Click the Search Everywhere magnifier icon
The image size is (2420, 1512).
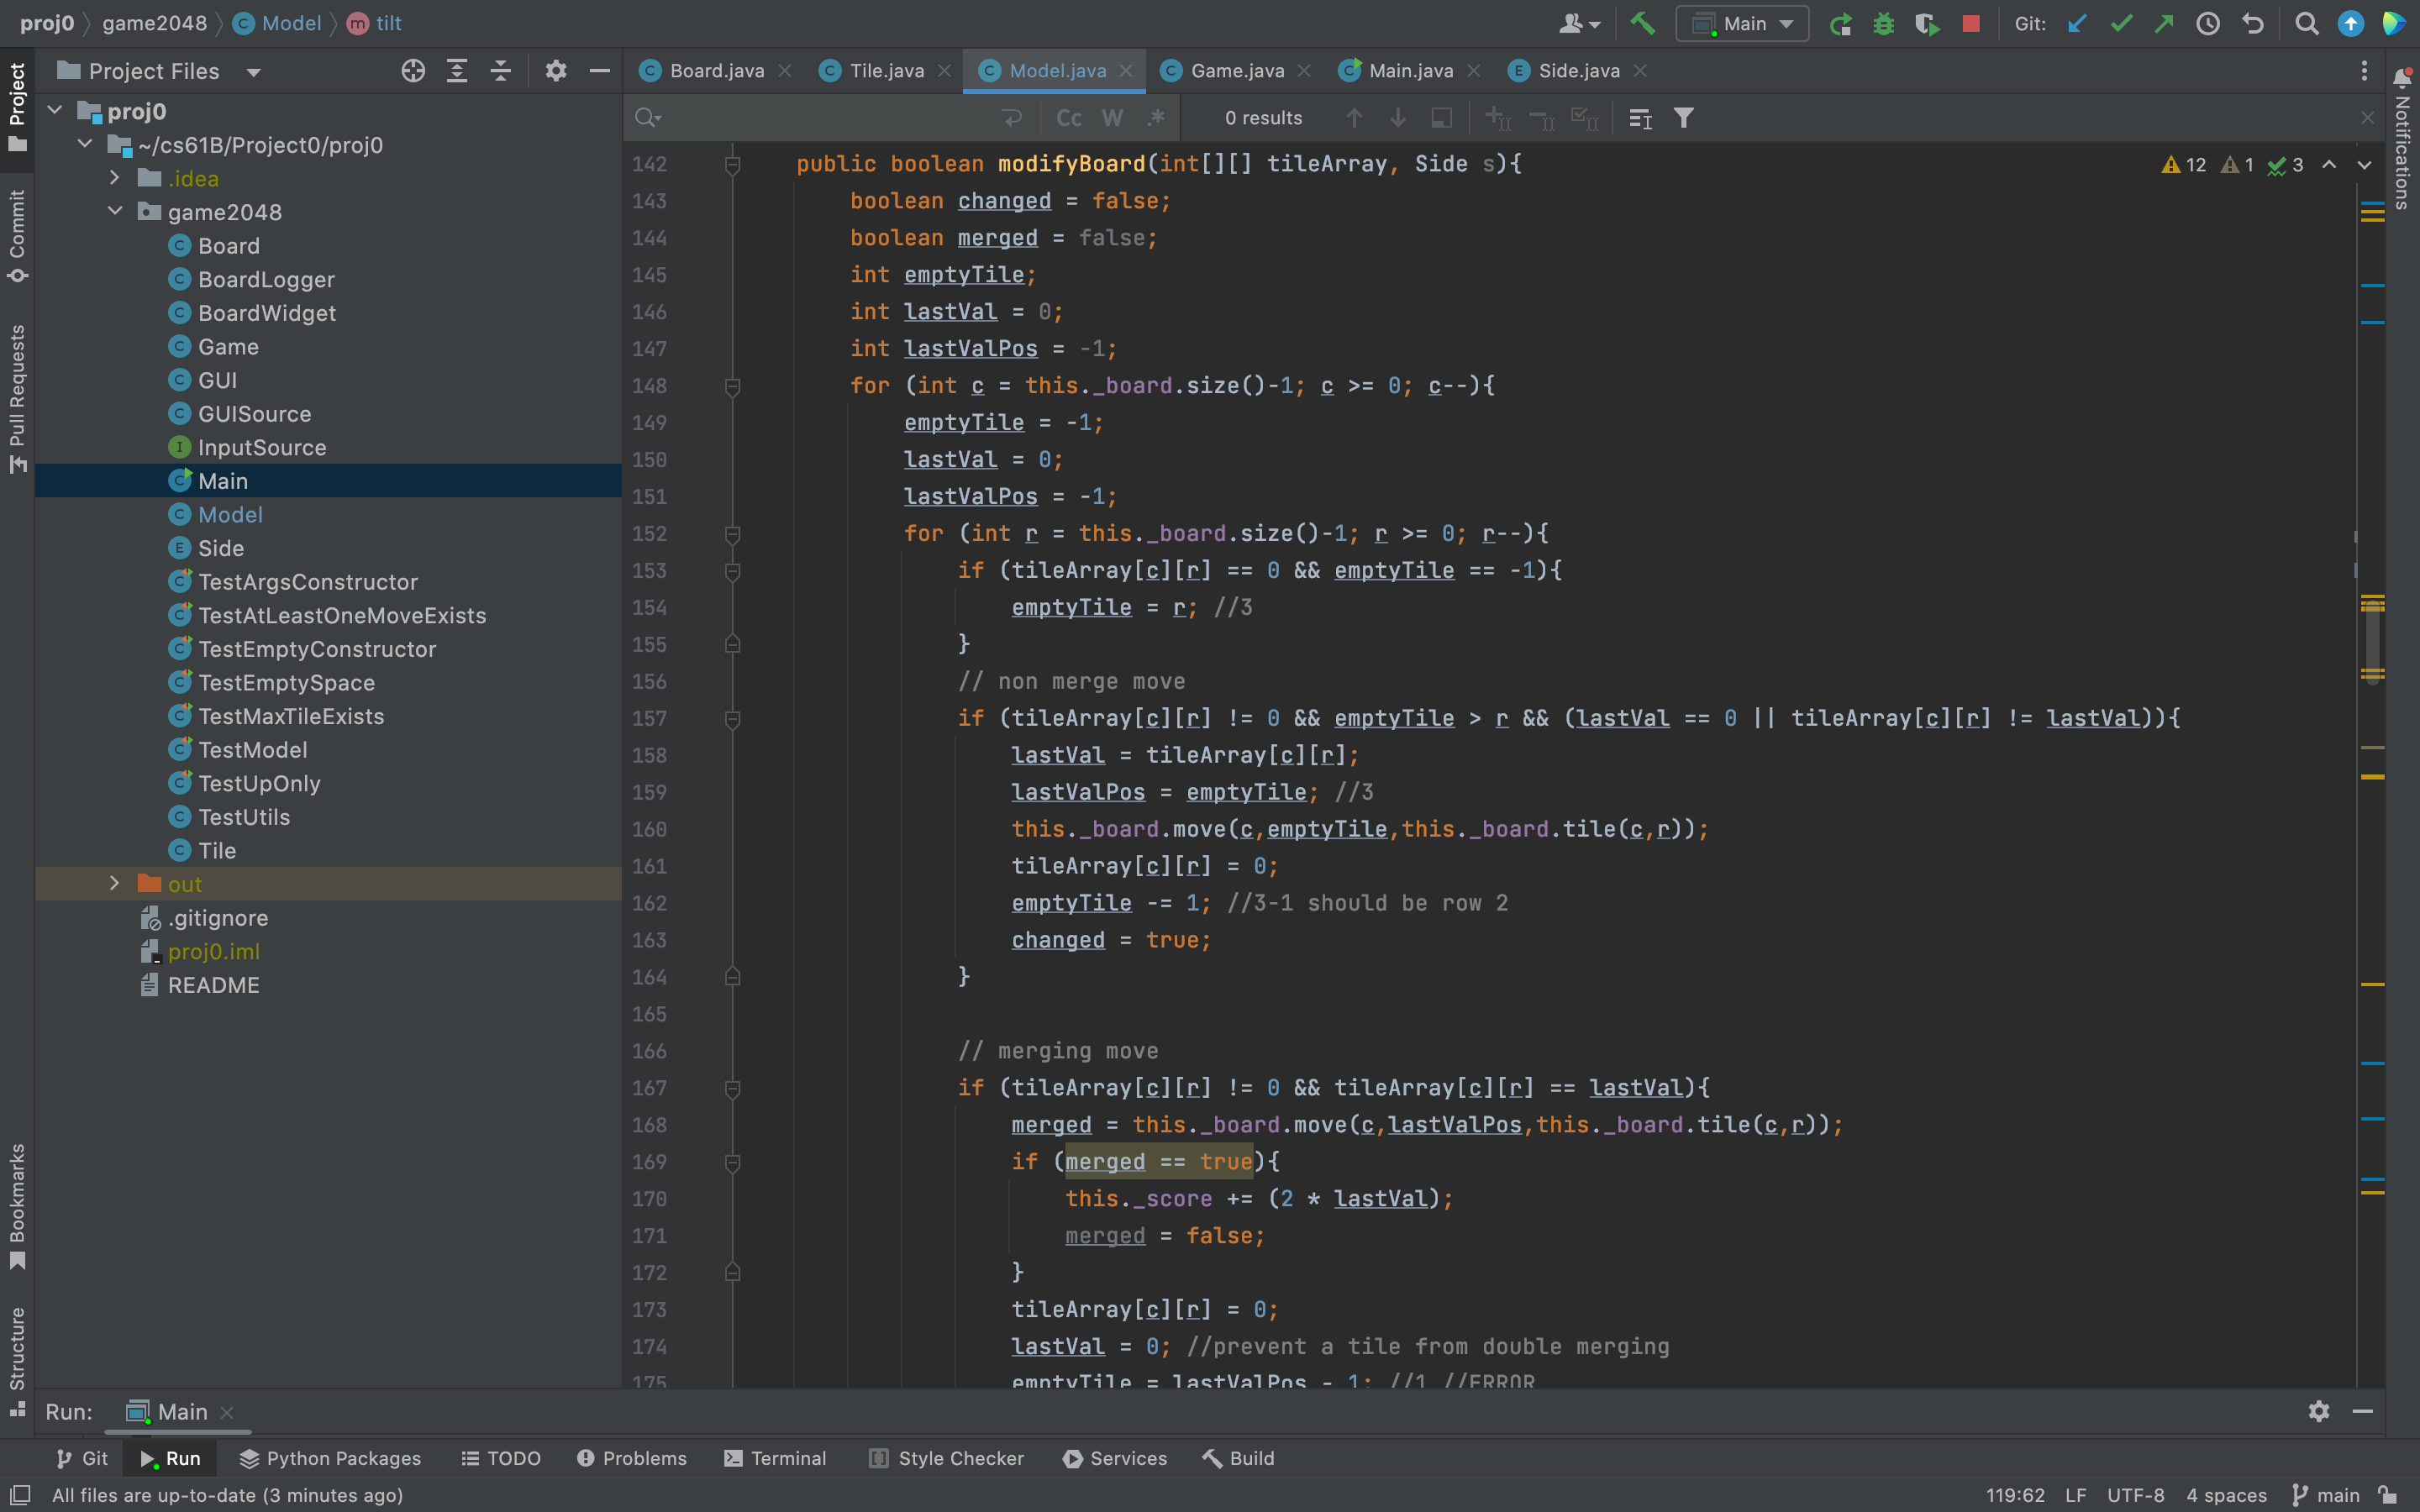(2306, 23)
